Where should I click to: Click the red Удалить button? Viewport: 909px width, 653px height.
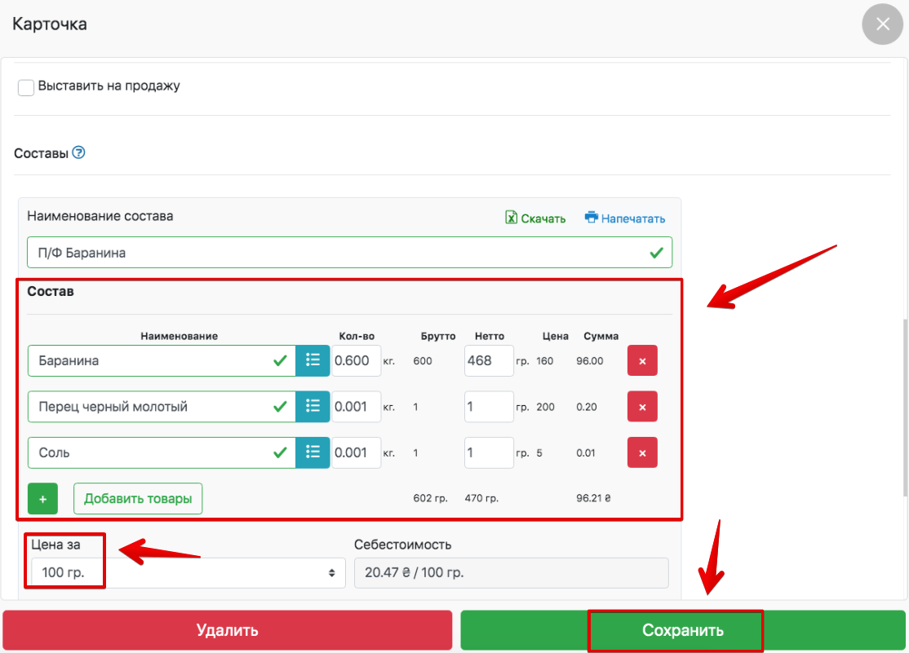(x=227, y=630)
